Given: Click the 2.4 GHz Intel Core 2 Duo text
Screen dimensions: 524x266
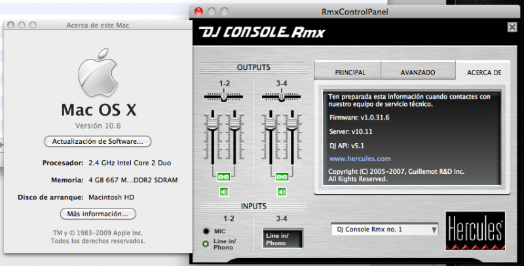Looking at the screenshot, I should tap(130, 163).
